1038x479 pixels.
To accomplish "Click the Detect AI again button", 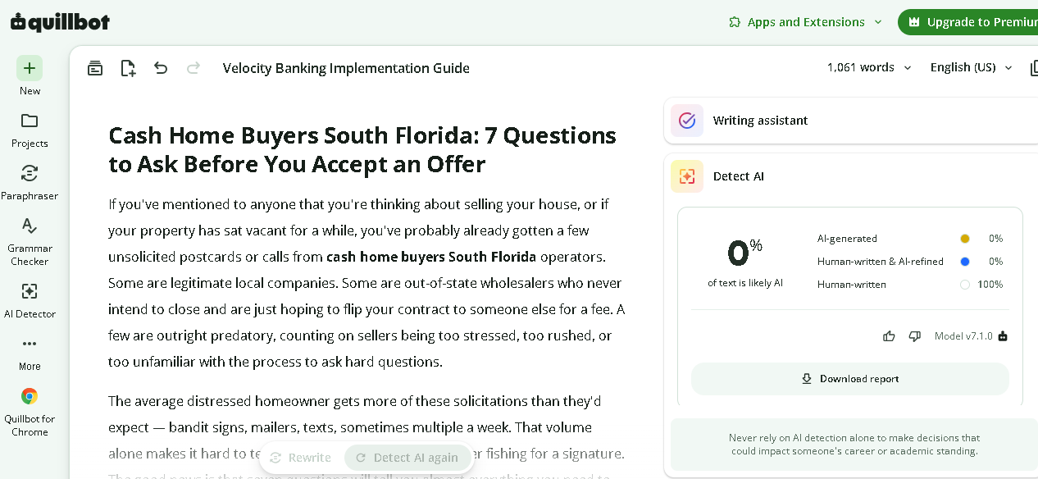I will [x=407, y=458].
